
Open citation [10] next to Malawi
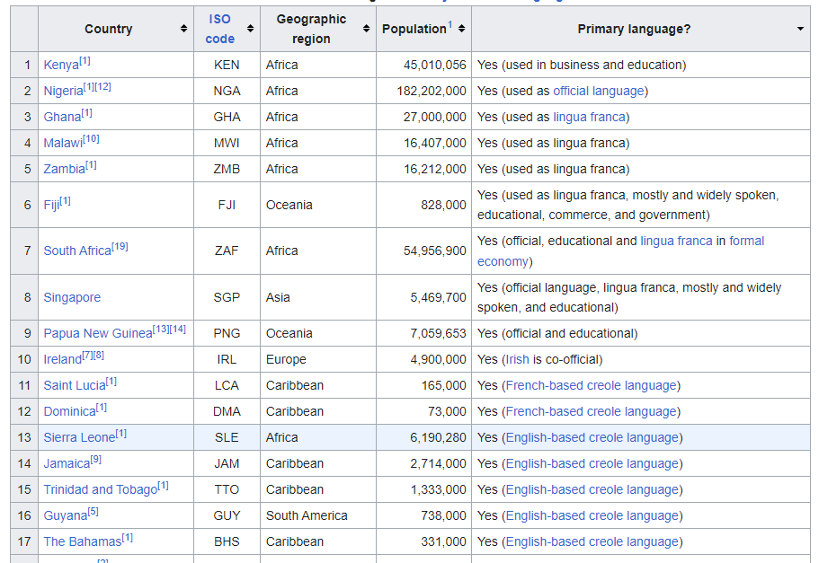tap(91, 139)
